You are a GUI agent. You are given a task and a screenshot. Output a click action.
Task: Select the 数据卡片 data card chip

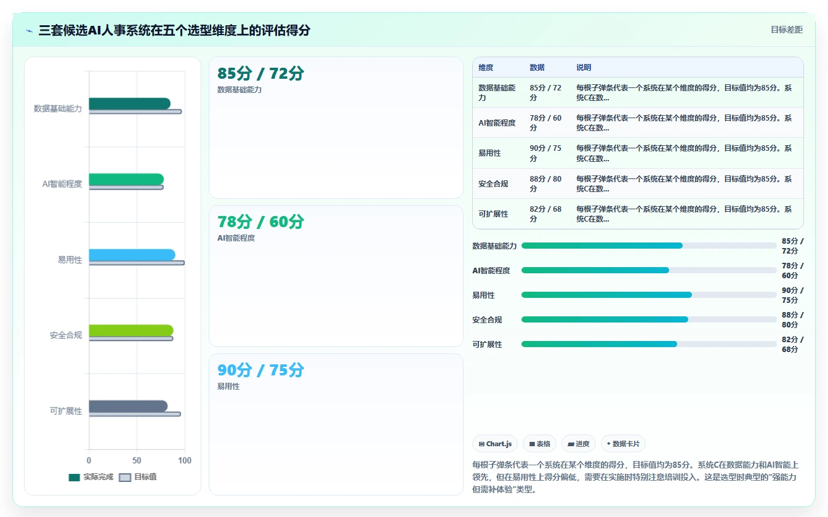click(x=623, y=444)
